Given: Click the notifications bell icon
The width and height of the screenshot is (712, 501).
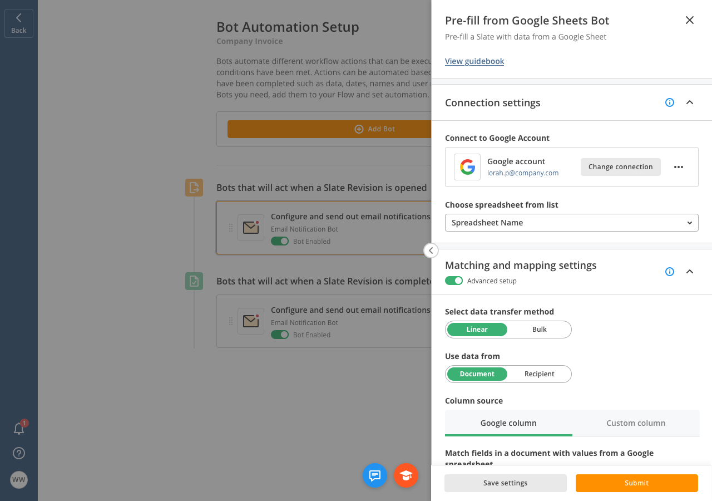Looking at the screenshot, I should point(19,429).
